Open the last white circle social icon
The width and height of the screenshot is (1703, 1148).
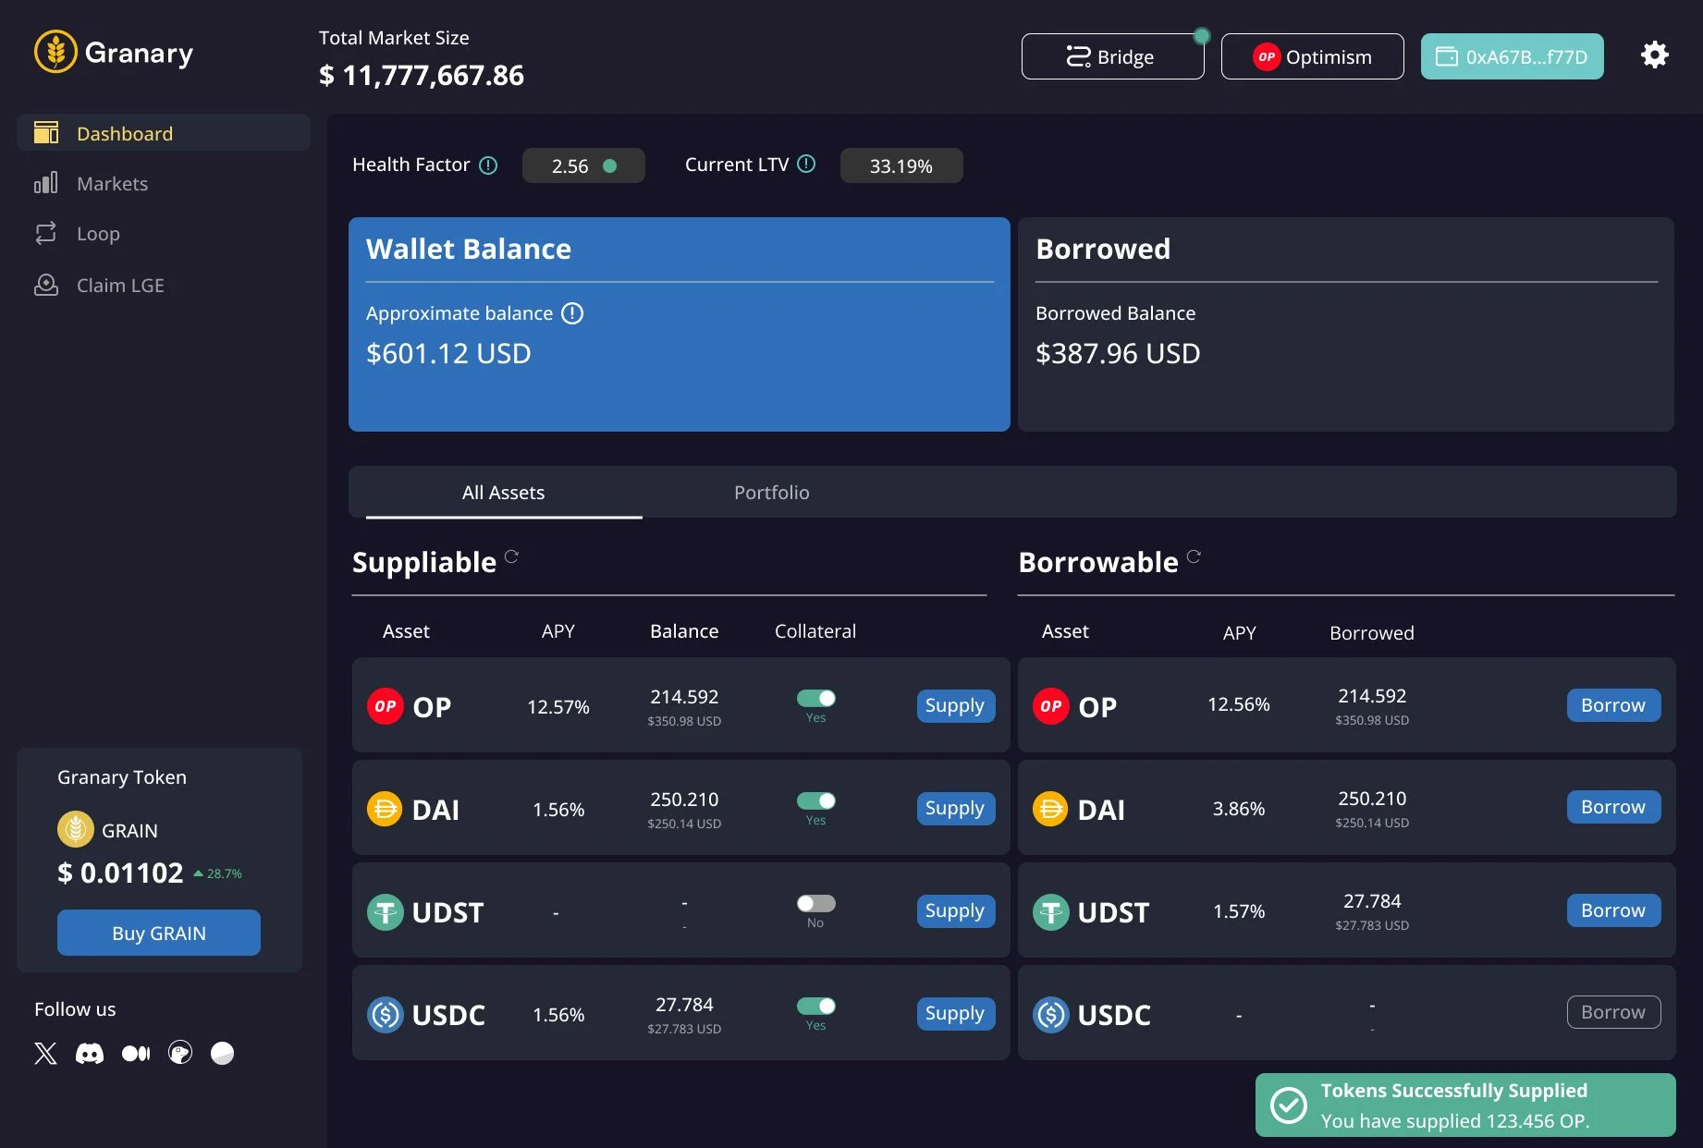[223, 1053]
